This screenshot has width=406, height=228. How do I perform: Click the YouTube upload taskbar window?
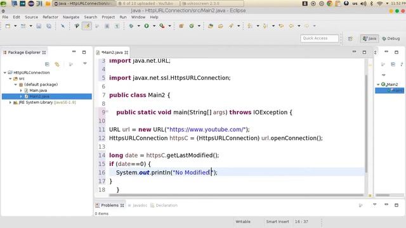tap(148, 4)
